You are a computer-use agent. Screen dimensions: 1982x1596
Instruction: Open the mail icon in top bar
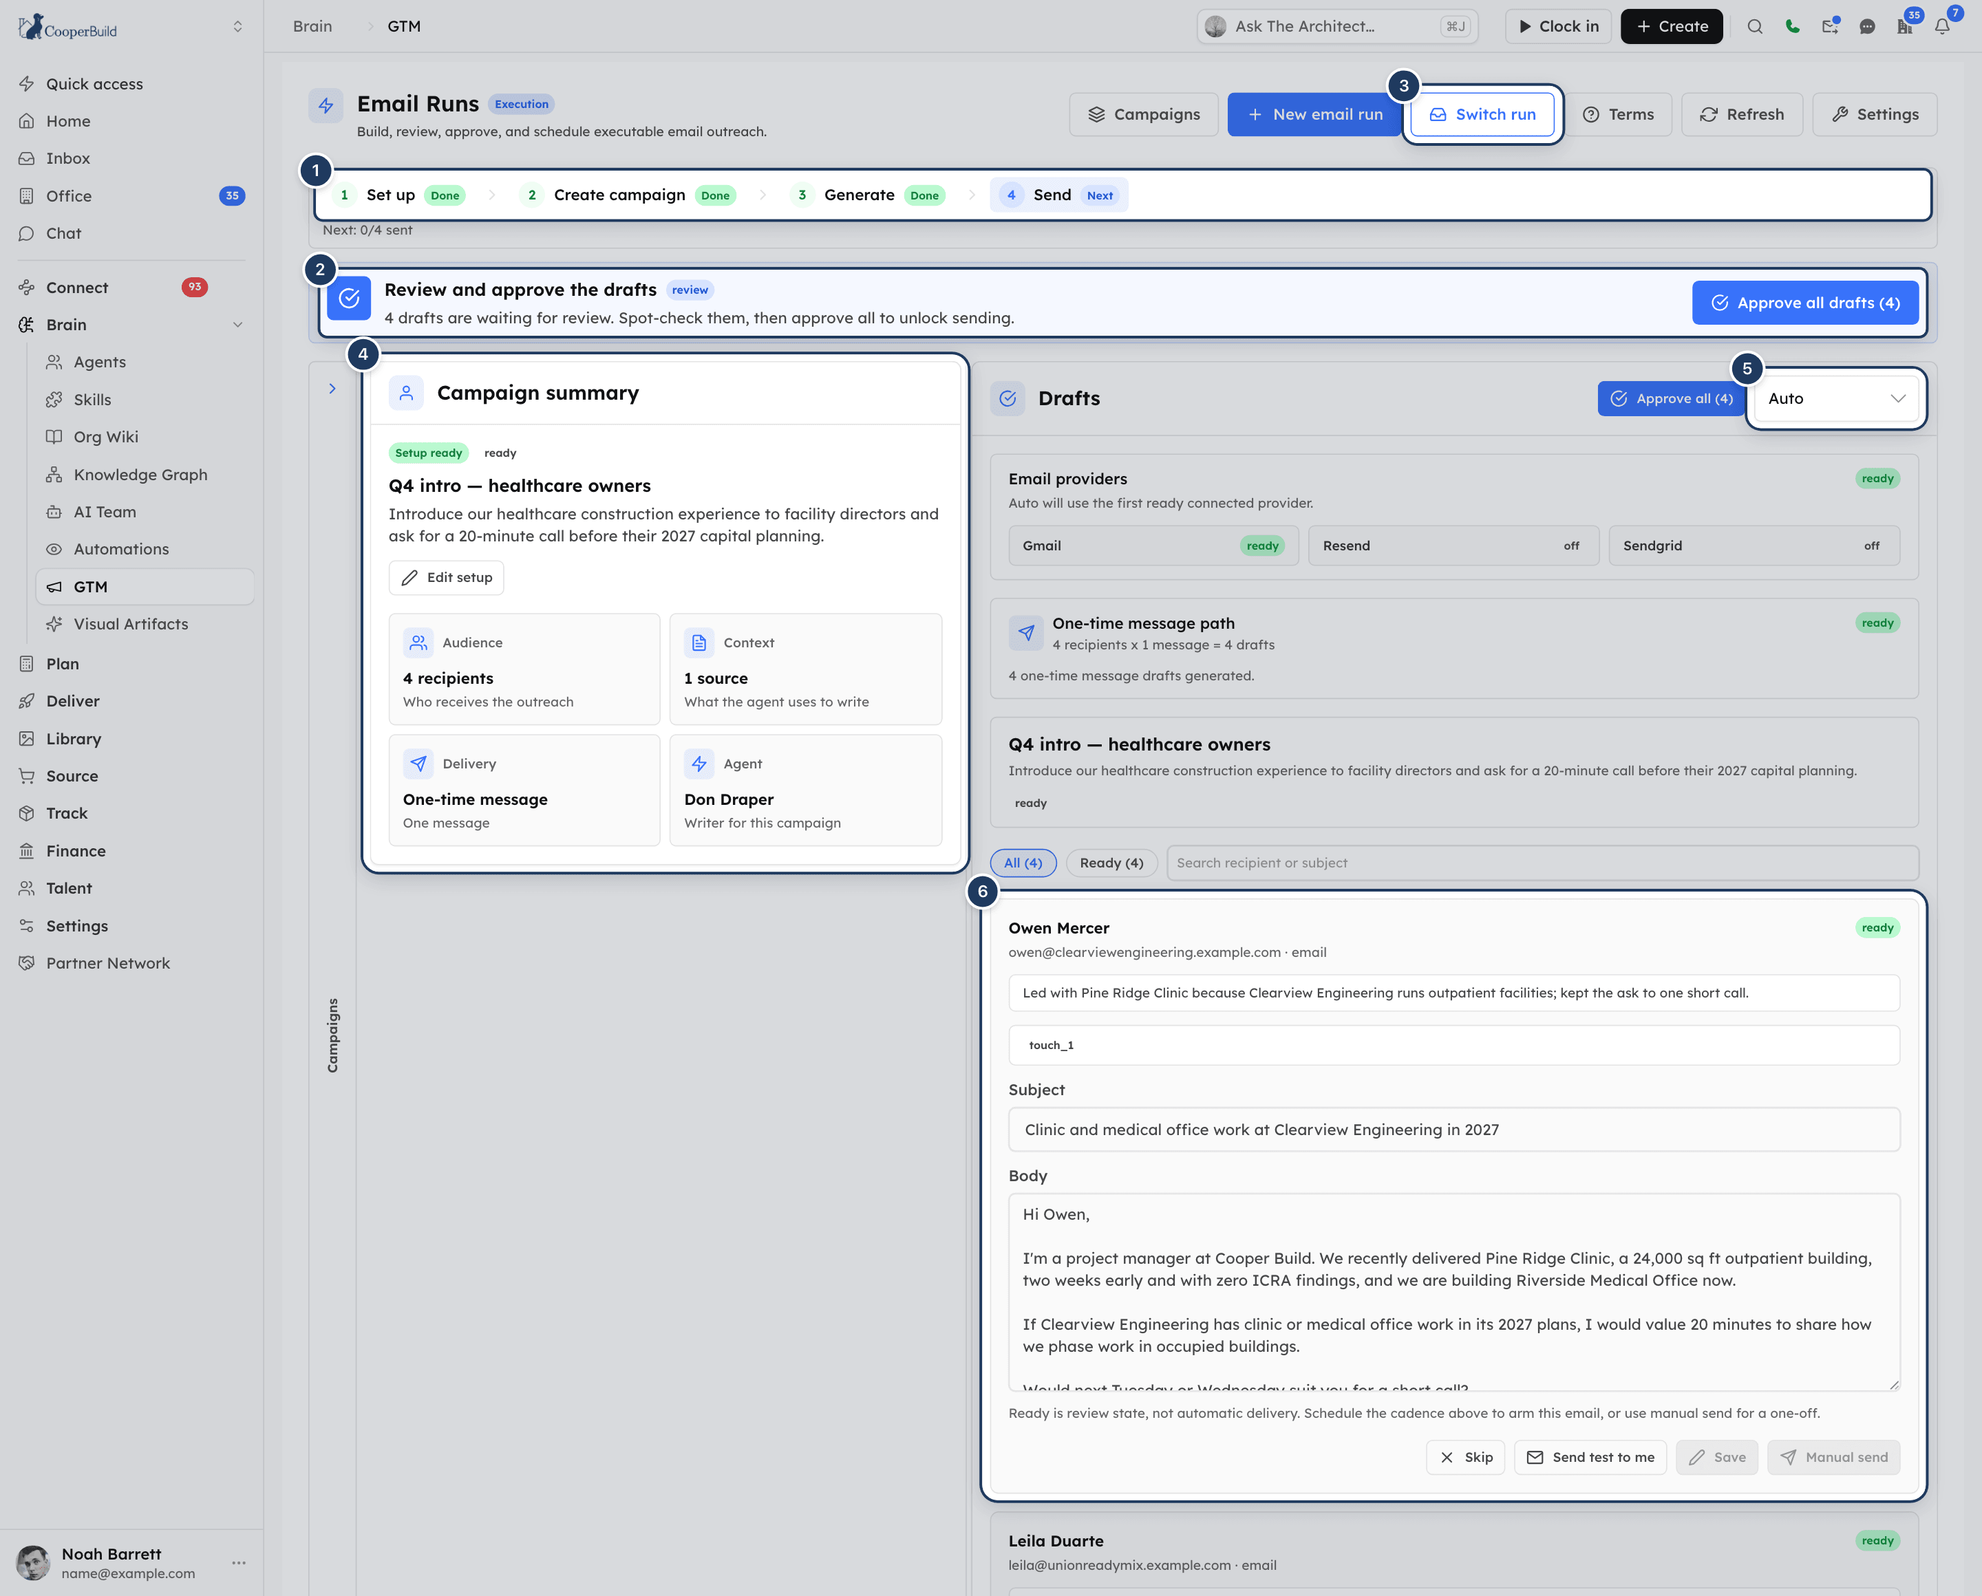pyautogui.click(x=1830, y=27)
